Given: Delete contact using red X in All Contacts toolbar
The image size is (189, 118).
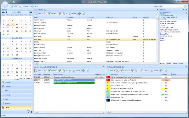Looking at the screenshot, I should click(x=45, y=13).
